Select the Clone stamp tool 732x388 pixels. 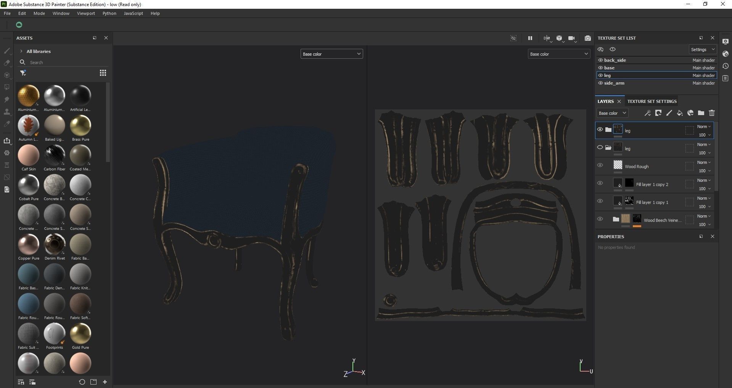pos(7,112)
